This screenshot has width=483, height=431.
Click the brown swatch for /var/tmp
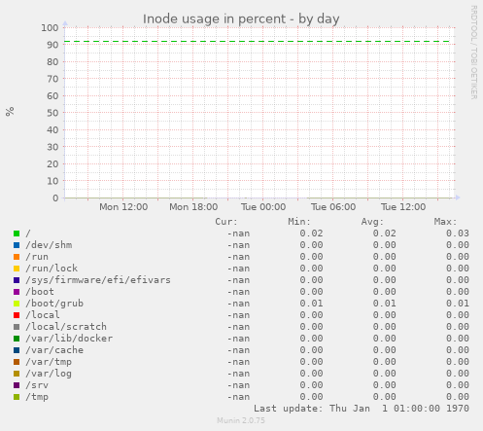(x=17, y=362)
